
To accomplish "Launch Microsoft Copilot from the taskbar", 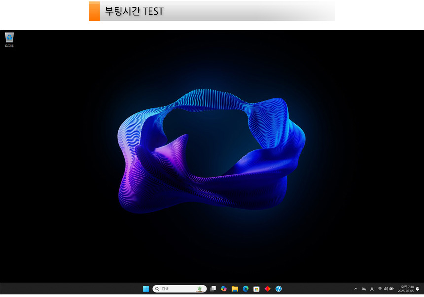I will tap(224, 289).
